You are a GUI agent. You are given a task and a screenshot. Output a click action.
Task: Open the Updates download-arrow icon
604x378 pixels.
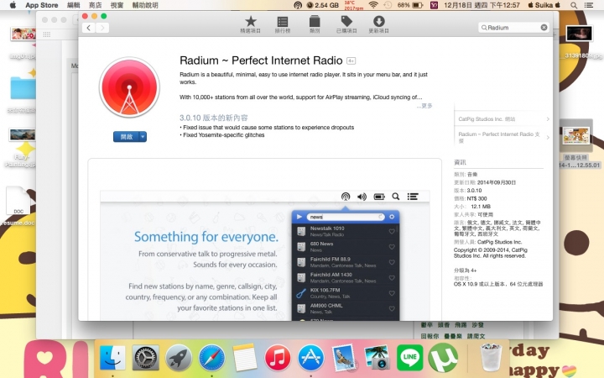pyautogui.click(x=378, y=24)
